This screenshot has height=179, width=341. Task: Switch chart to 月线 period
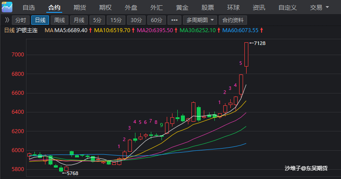[x=79, y=20]
